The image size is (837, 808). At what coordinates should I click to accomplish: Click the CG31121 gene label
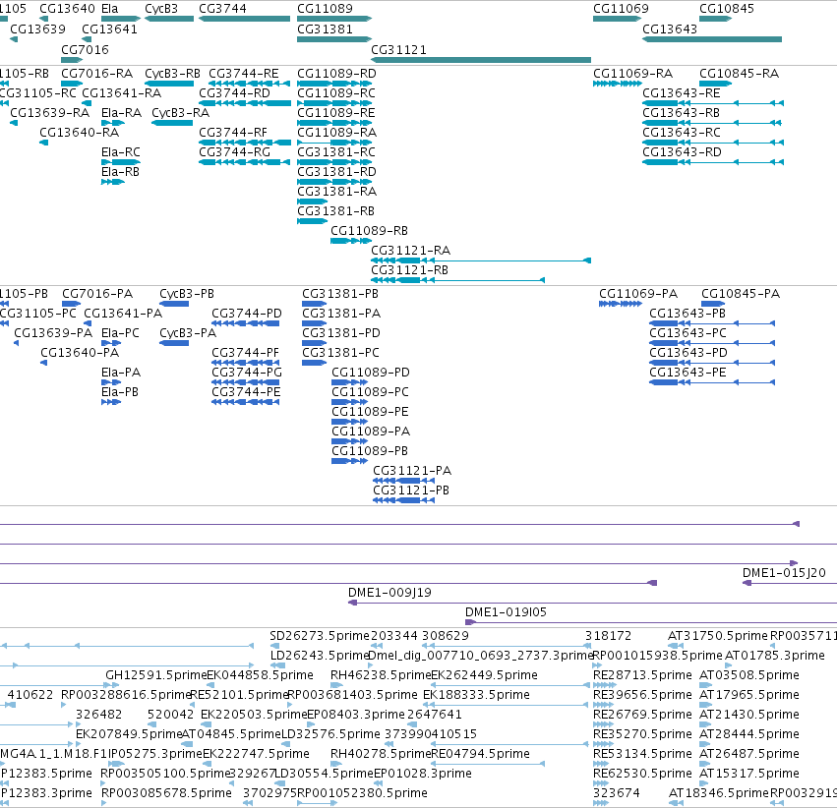(398, 49)
